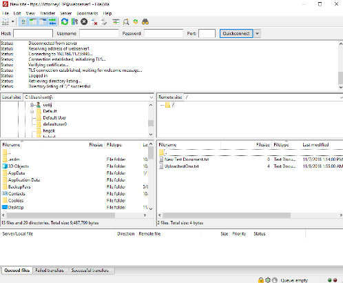Image resolution: width=343 pixels, height=283 pixels.
Task: Select the .aedm local folder
Action: pyautogui.click(x=14, y=159)
